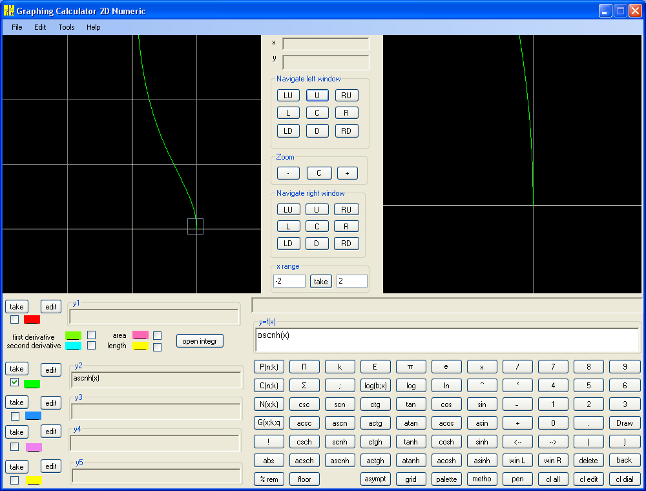The height and width of the screenshot is (491, 646).
Task: Click the red y1 color swatch
Action: (x=32, y=319)
